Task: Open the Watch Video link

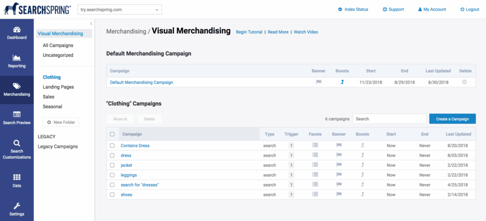Action: pyautogui.click(x=306, y=32)
